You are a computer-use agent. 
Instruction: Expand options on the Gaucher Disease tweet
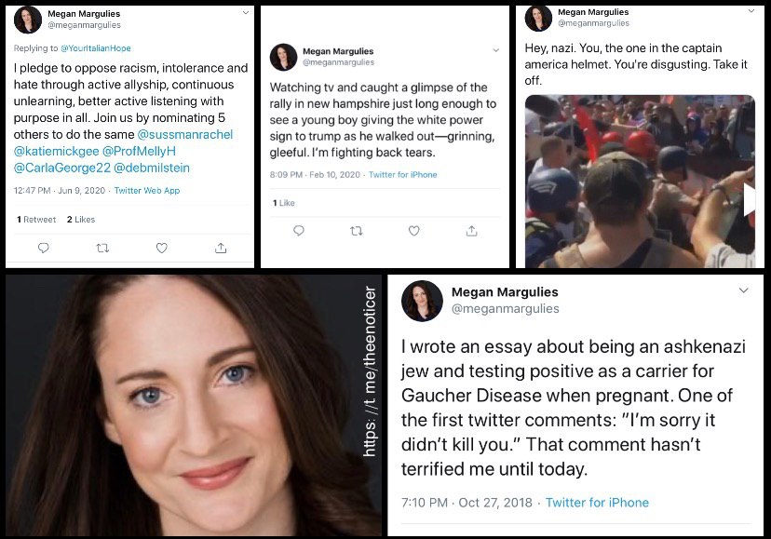(x=743, y=290)
